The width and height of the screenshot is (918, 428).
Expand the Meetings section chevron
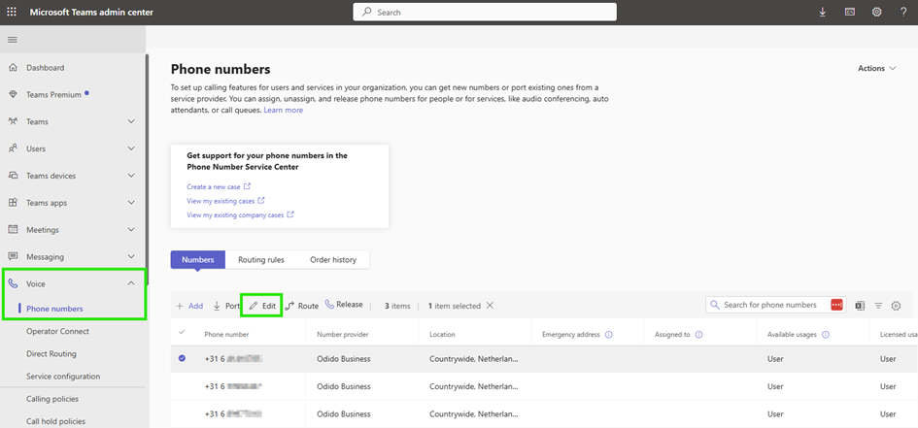point(131,230)
